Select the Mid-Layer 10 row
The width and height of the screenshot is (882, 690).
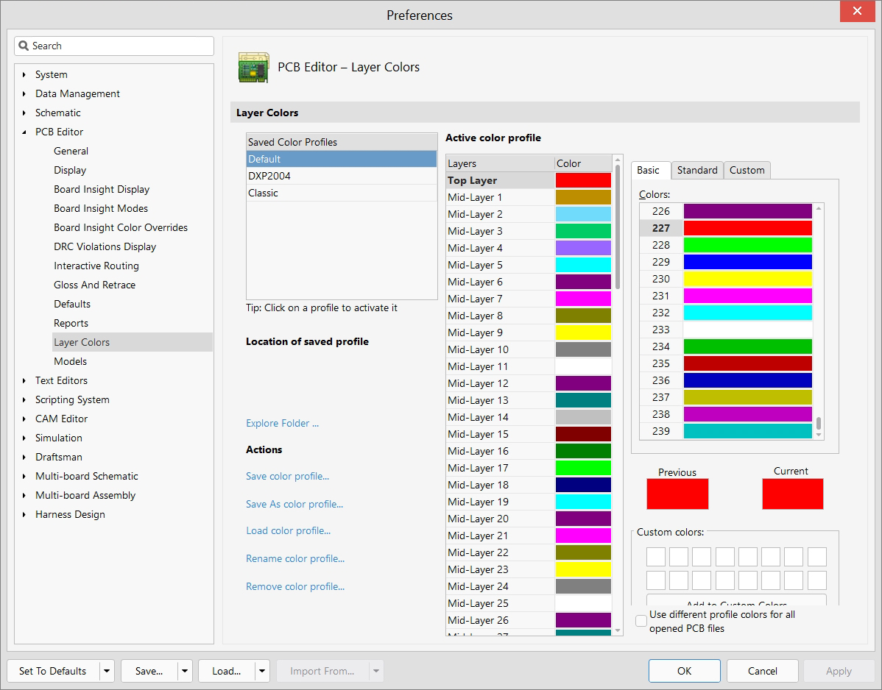[529, 349]
